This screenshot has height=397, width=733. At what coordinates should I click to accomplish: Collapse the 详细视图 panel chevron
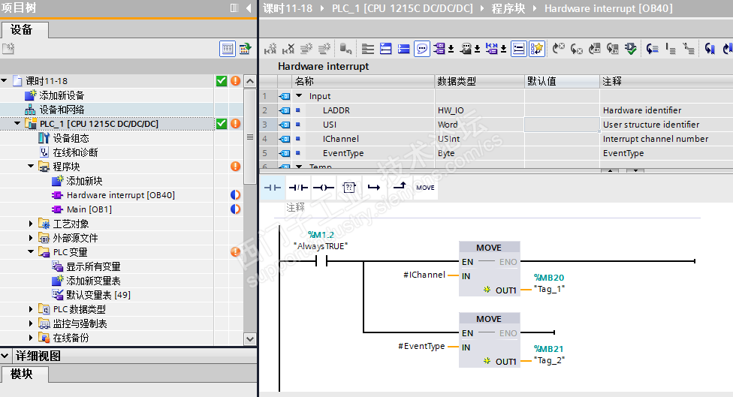point(5,356)
